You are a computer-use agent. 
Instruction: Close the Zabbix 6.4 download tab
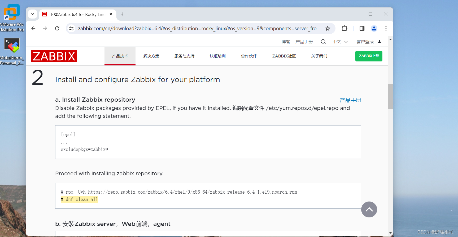point(111,14)
